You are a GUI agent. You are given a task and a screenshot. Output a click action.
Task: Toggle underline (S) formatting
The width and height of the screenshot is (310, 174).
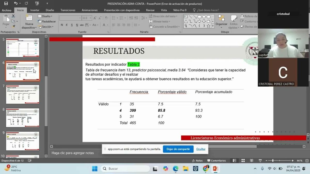coord(72,25)
